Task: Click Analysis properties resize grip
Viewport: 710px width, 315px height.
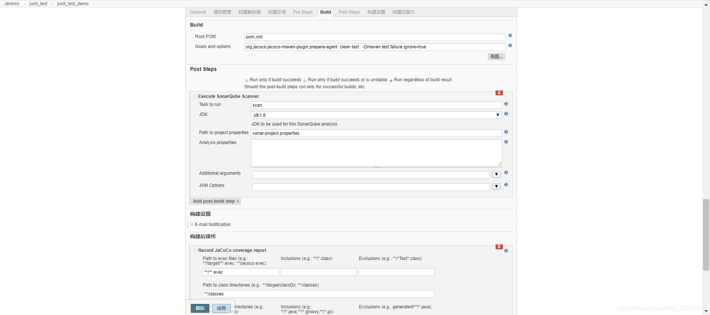Action: point(499,164)
